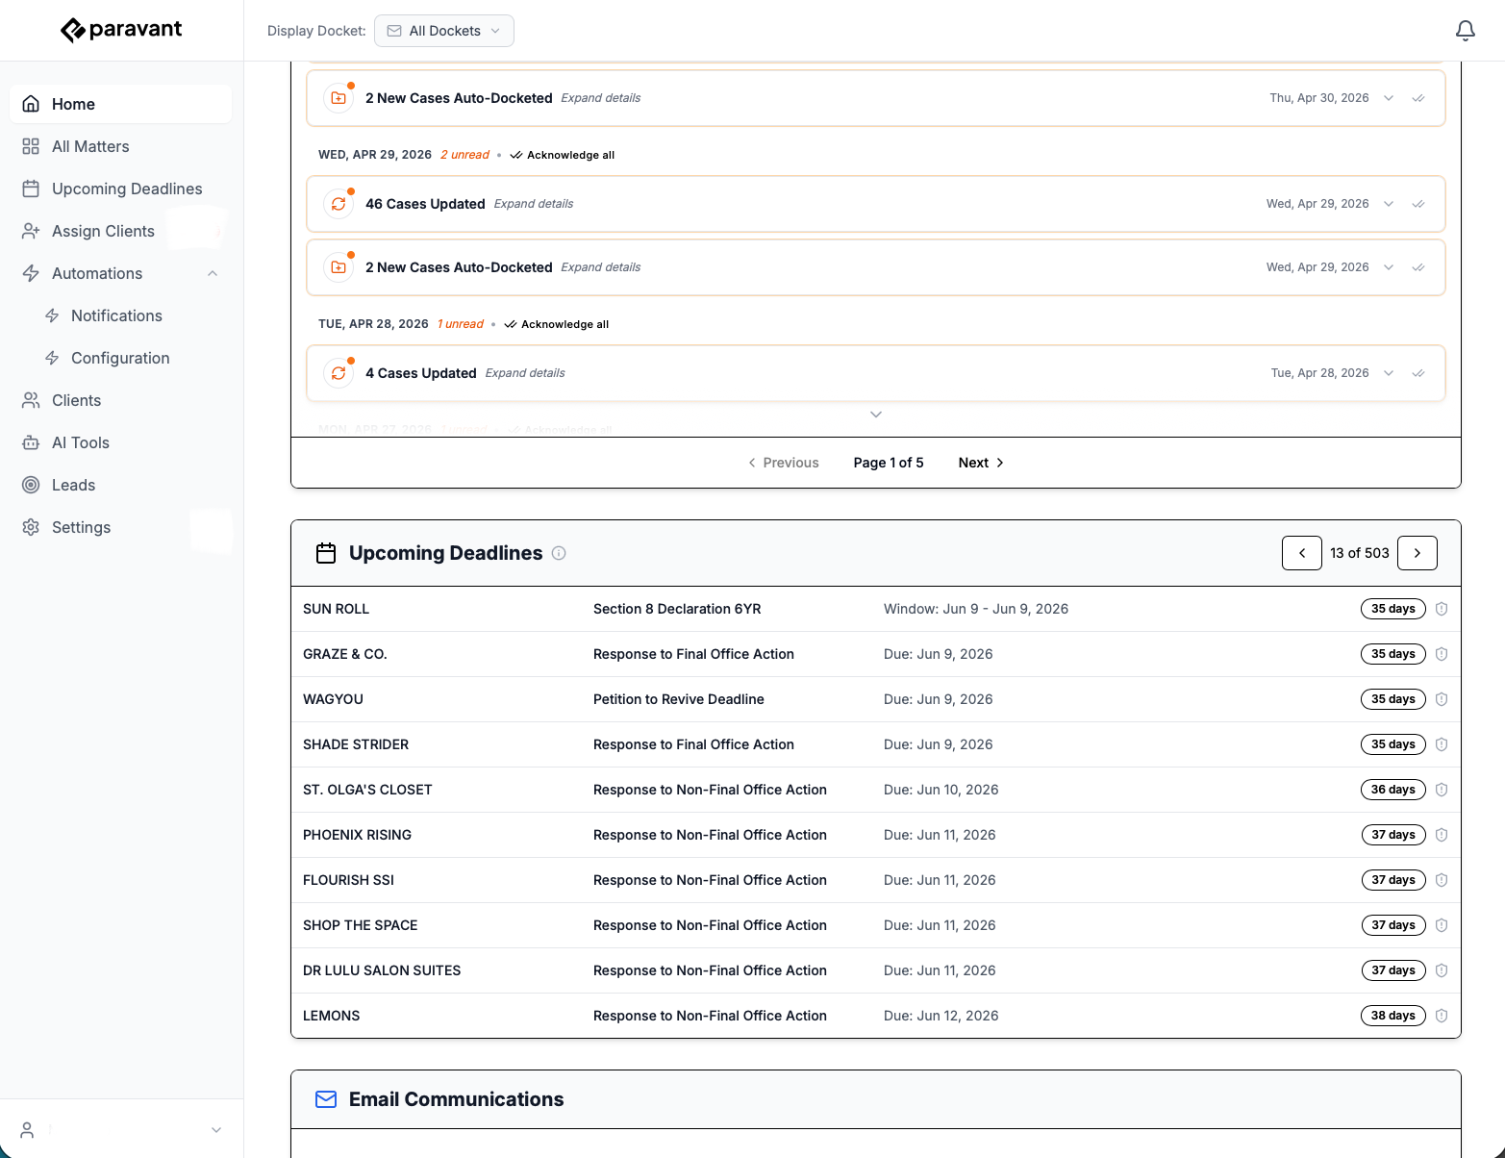Acknowledge all for Wed, Apr 29

pyautogui.click(x=563, y=155)
